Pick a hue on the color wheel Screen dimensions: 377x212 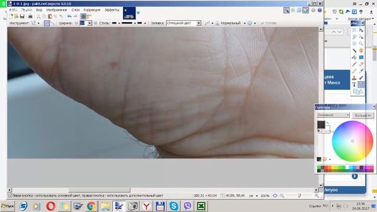pyautogui.click(x=352, y=141)
